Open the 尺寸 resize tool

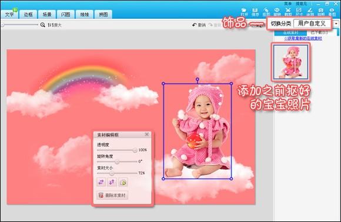(299, 12)
